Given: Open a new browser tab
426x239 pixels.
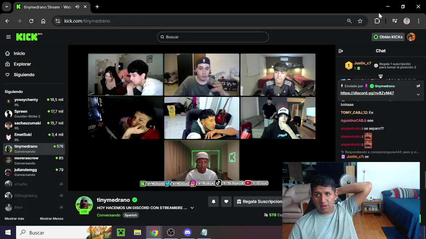Looking at the screenshot, I should pos(97,7).
